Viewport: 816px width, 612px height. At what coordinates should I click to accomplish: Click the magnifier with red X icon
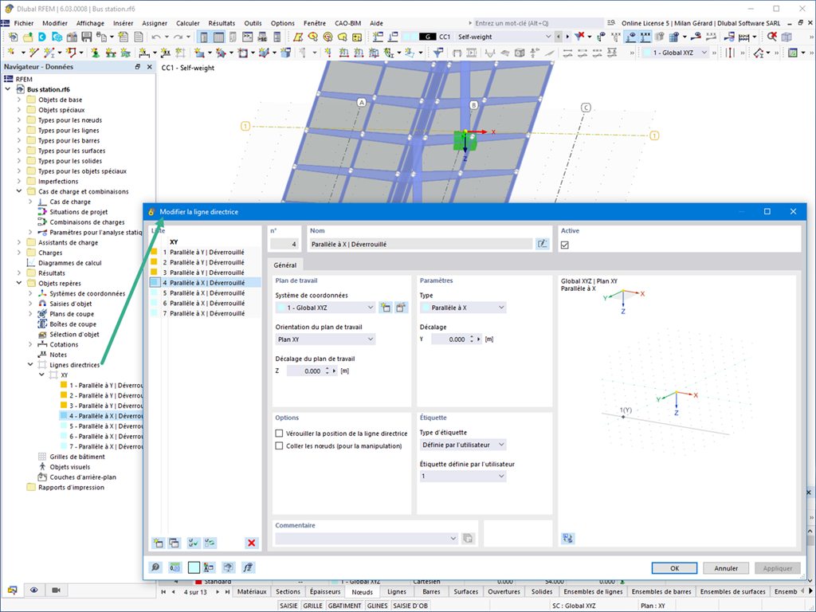point(771,37)
